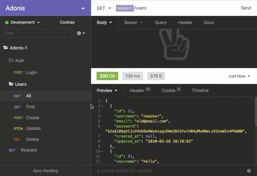This screenshot has height=176, width=257.
Task: Send the request
Action: 246,8
